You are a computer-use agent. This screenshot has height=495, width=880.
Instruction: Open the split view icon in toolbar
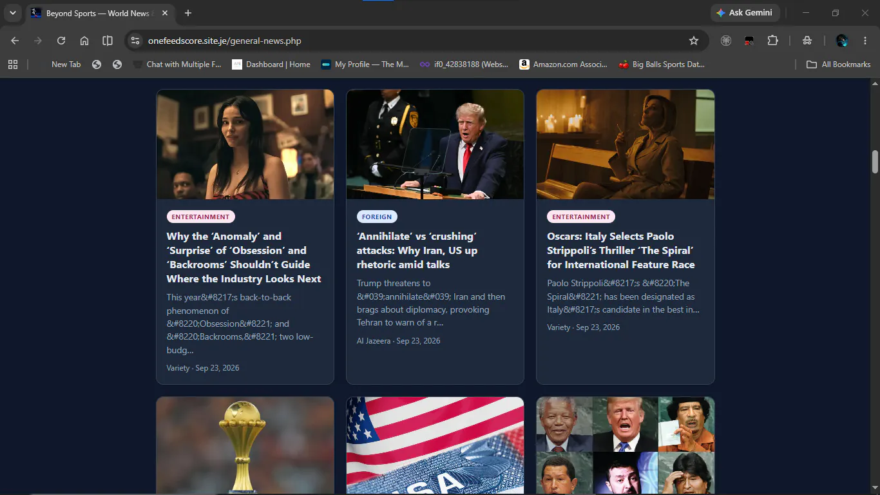pyautogui.click(x=108, y=41)
